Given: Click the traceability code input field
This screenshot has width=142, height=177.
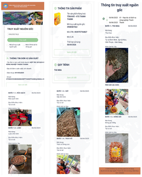Looking at the screenshot, I should click(23, 34).
